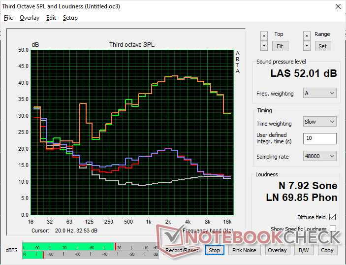Click the Record/Reset button
This screenshot has height=265, width=346.
[x=182, y=250]
